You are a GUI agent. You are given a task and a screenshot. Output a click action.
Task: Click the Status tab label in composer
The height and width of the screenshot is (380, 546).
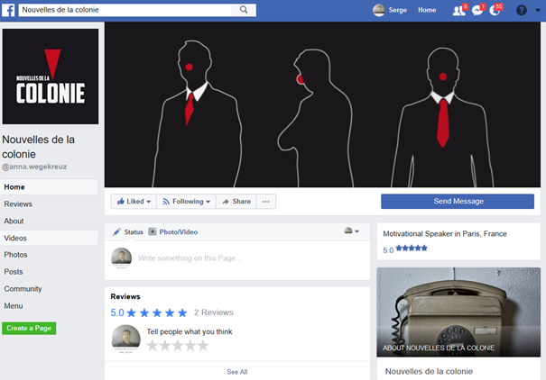pyautogui.click(x=134, y=232)
